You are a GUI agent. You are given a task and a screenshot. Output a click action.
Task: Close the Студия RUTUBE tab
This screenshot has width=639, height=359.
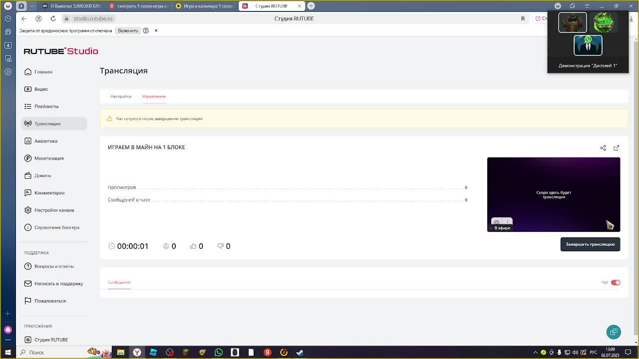point(300,6)
